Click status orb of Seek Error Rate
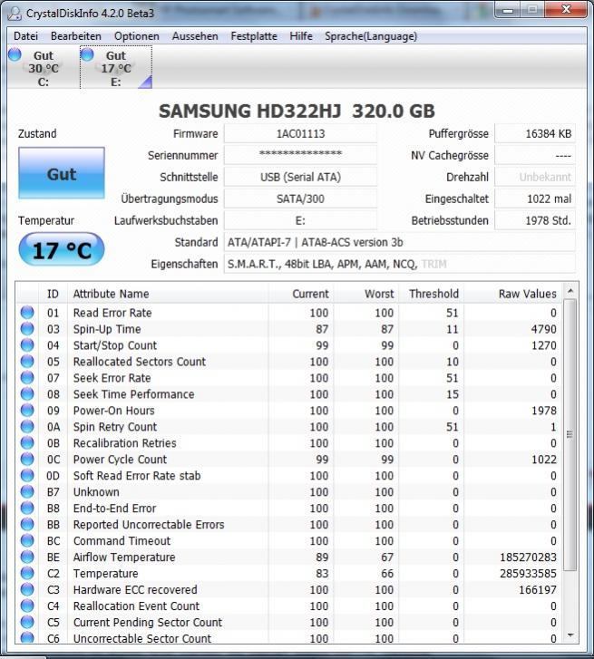 coord(27,377)
